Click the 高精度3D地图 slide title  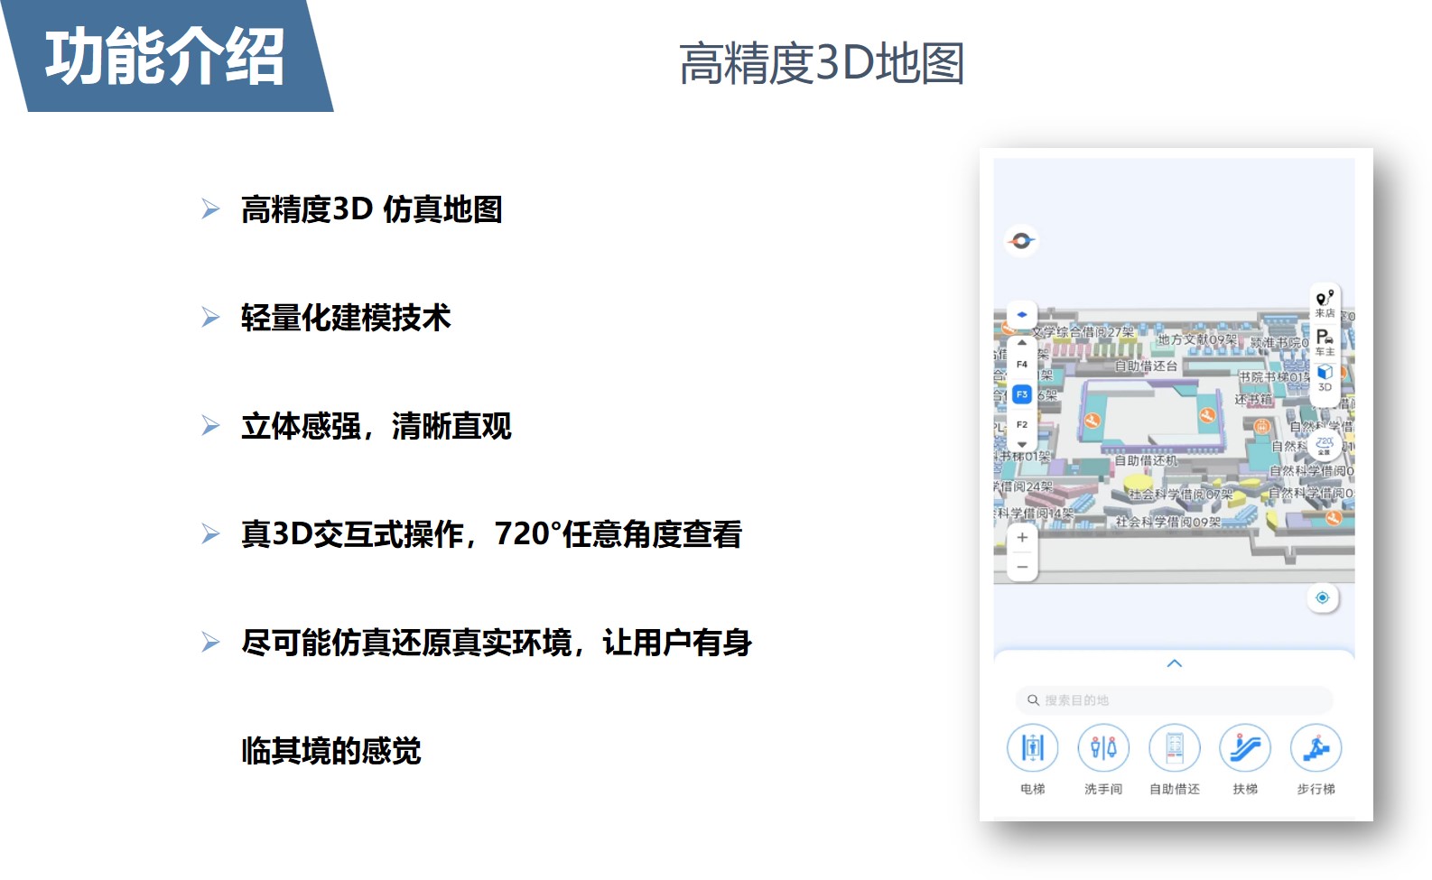[822, 63]
